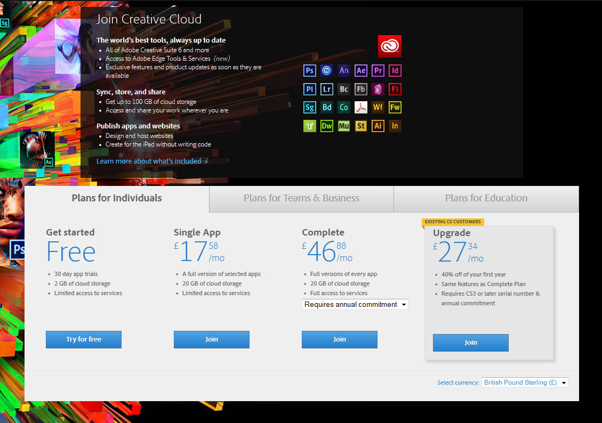This screenshot has width=602, height=423.
Task: Click the '30 day app trials' bullet
Action: point(76,274)
